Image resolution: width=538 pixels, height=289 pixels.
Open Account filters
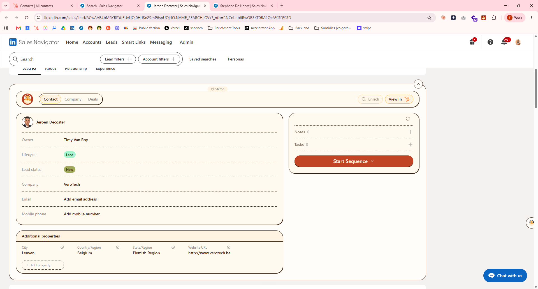159,59
